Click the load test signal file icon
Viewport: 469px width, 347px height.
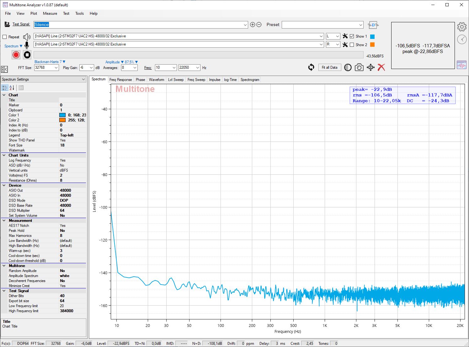click(x=7, y=24)
